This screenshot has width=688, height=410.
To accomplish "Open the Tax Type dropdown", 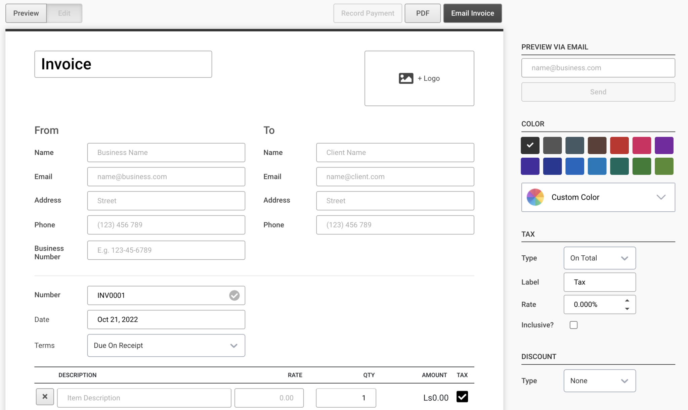I will (x=600, y=258).
